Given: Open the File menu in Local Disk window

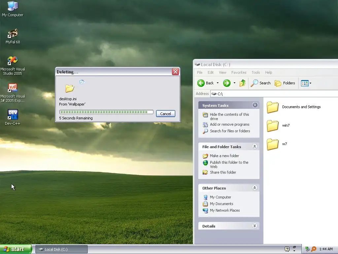Looking at the screenshot, I should click(200, 72).
